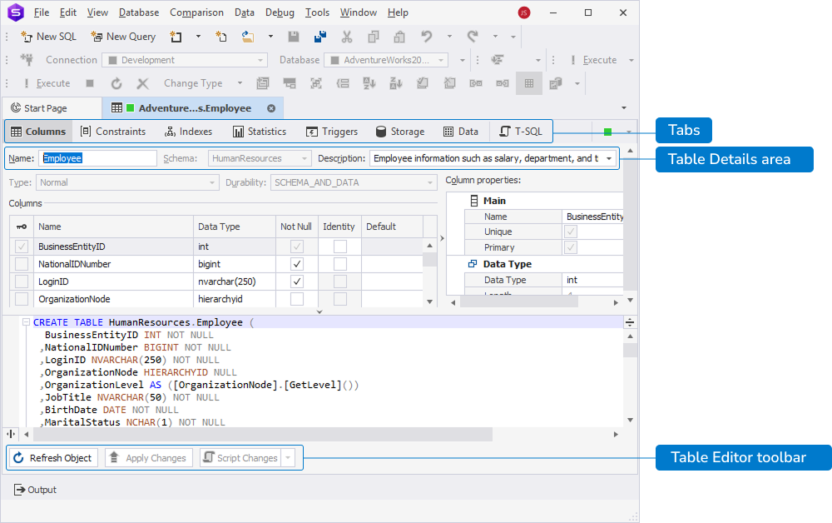
Task: Click the Stop execution square icon
Action: tap(90, 83)
